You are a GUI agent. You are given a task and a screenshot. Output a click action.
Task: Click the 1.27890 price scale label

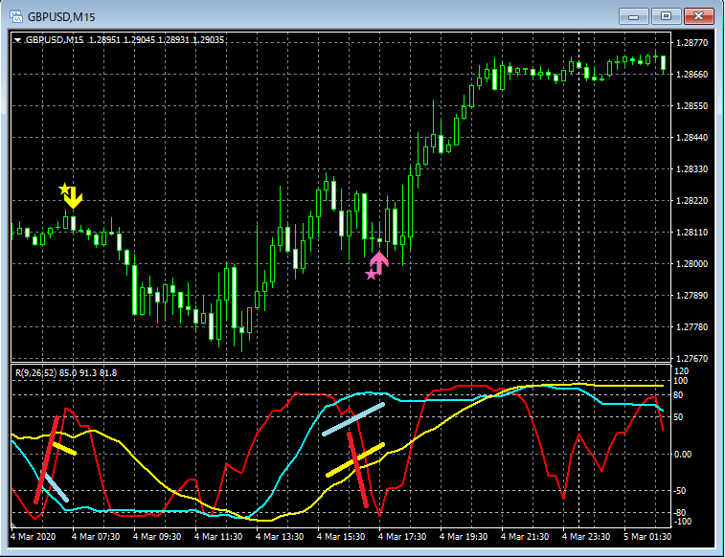691,295
